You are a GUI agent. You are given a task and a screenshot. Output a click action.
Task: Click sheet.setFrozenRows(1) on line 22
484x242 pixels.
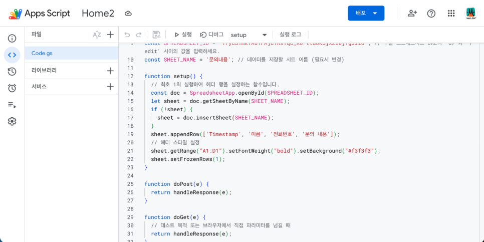tap(188, 159)
